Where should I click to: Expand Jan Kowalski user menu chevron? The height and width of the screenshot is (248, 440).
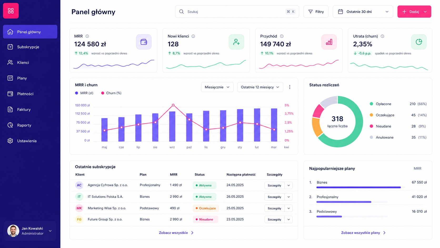coord(50,231)
